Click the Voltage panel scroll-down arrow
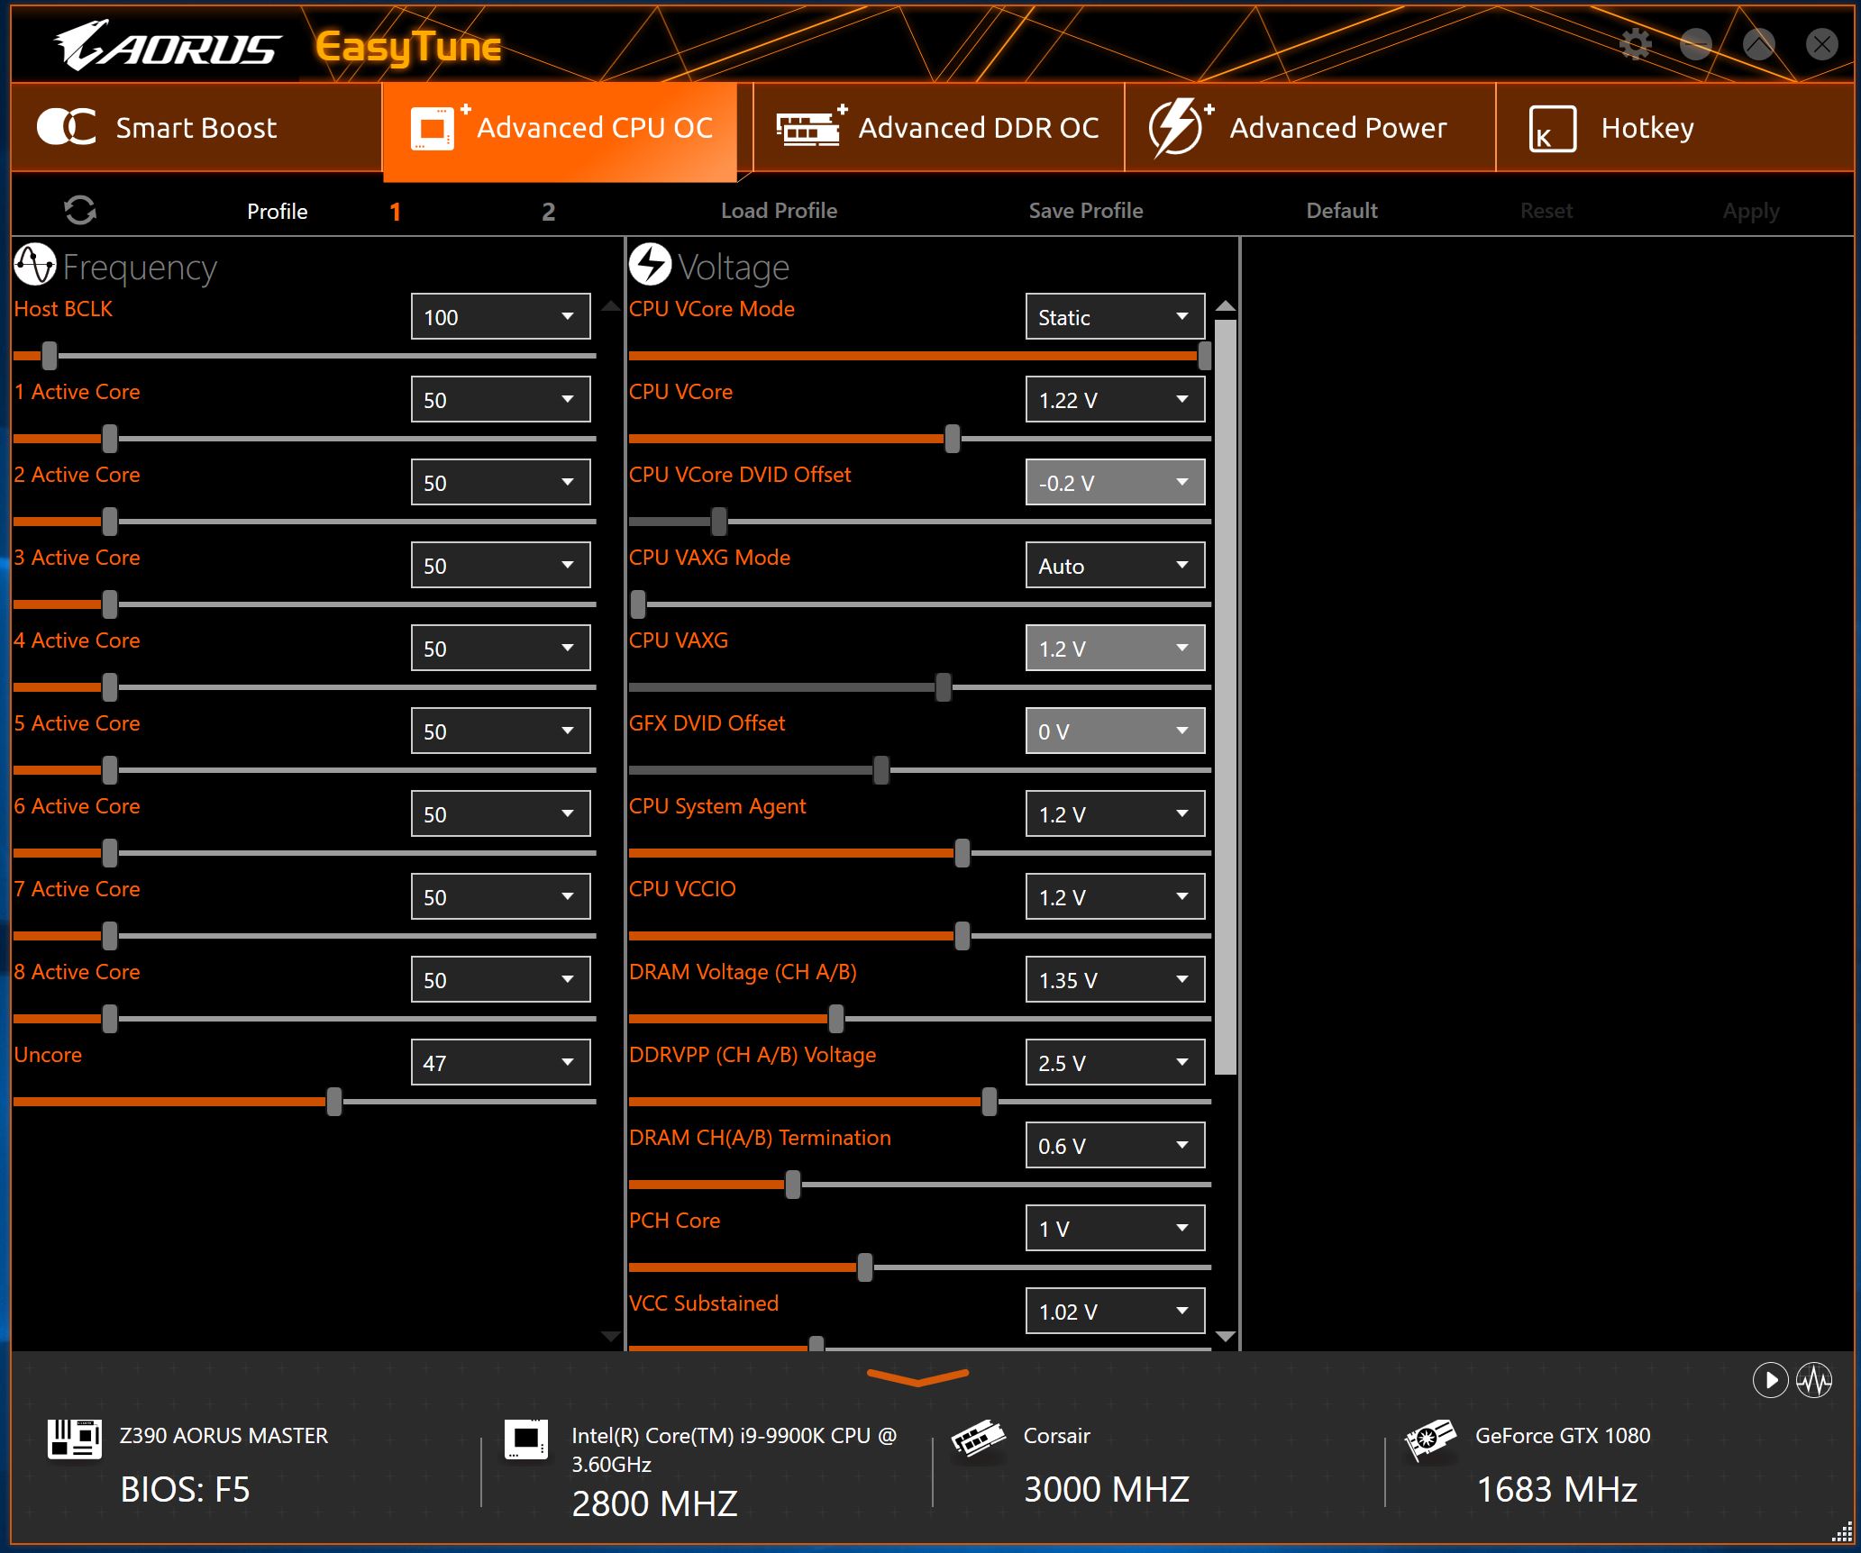Screen dimensions: 1861x1553 [1226, 1336]
